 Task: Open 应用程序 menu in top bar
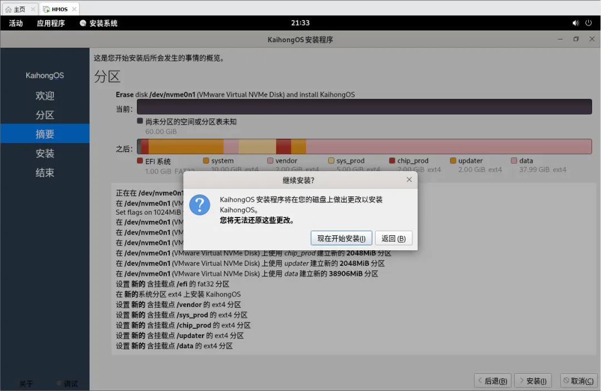click(51, 23)
